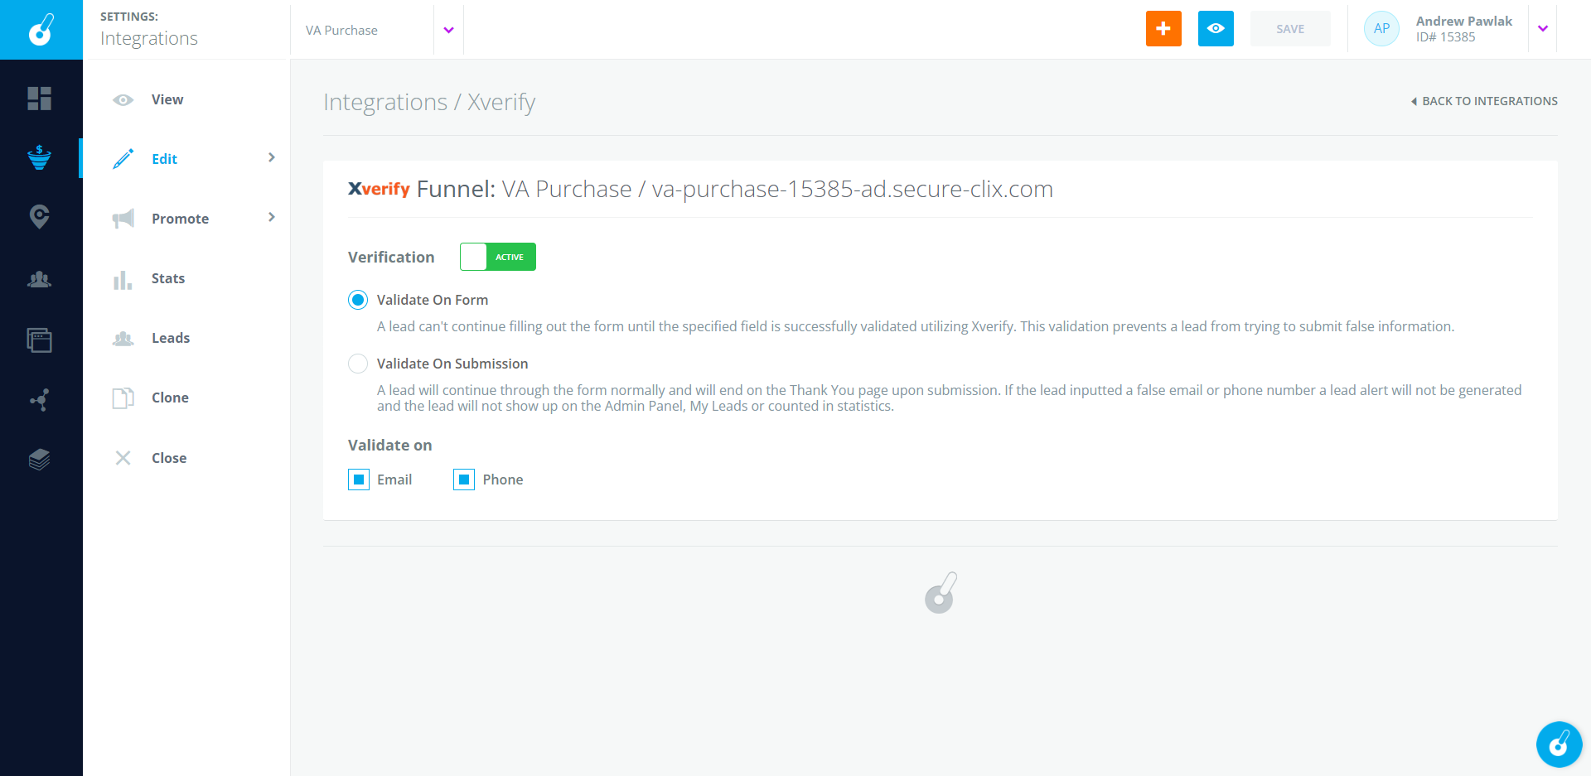This screenshot has width=1591, height=776.
Task: Click the Phone label text
Action: pyautogui.click(x=503, y=480)
